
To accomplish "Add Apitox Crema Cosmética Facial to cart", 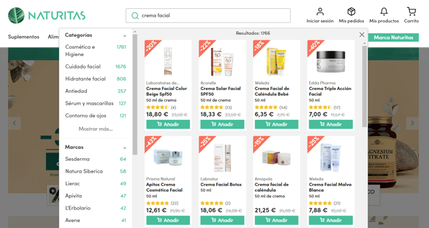I will 168,220.
